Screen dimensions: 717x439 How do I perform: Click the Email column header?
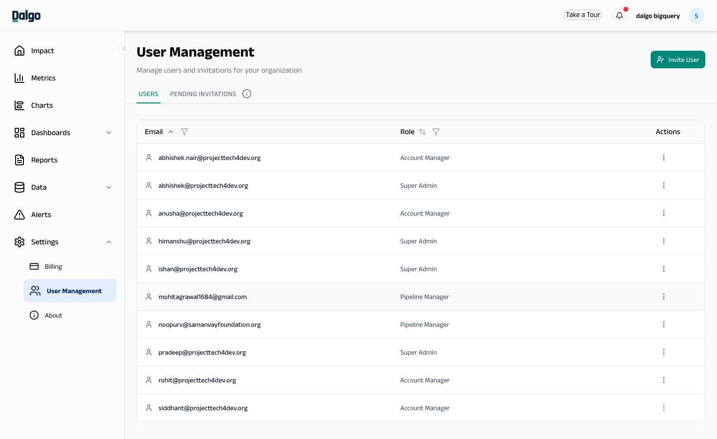[154, 132]
